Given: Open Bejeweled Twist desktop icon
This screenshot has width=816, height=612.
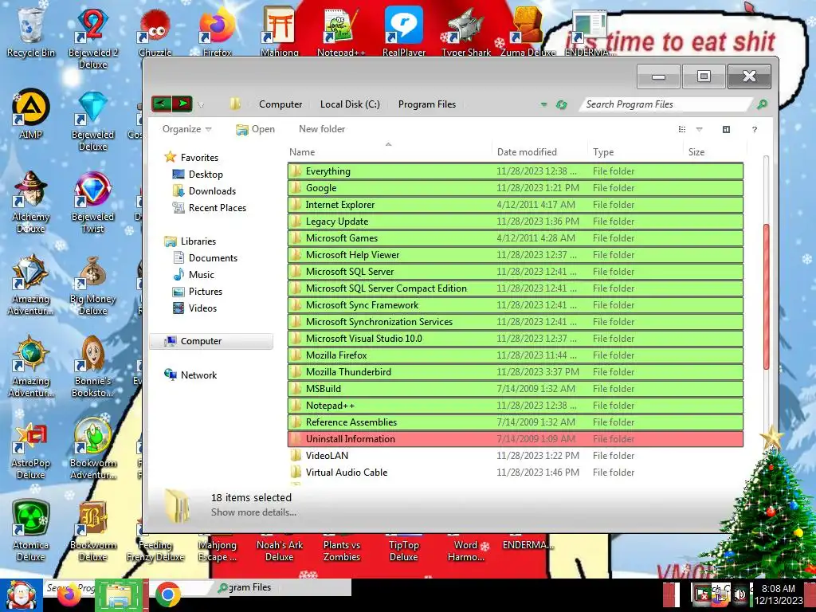Looking at the screenshot, I should (92, 202).
